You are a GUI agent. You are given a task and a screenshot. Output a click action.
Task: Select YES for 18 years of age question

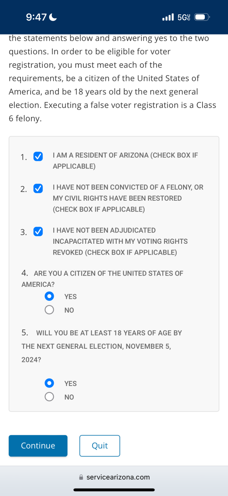49,383
